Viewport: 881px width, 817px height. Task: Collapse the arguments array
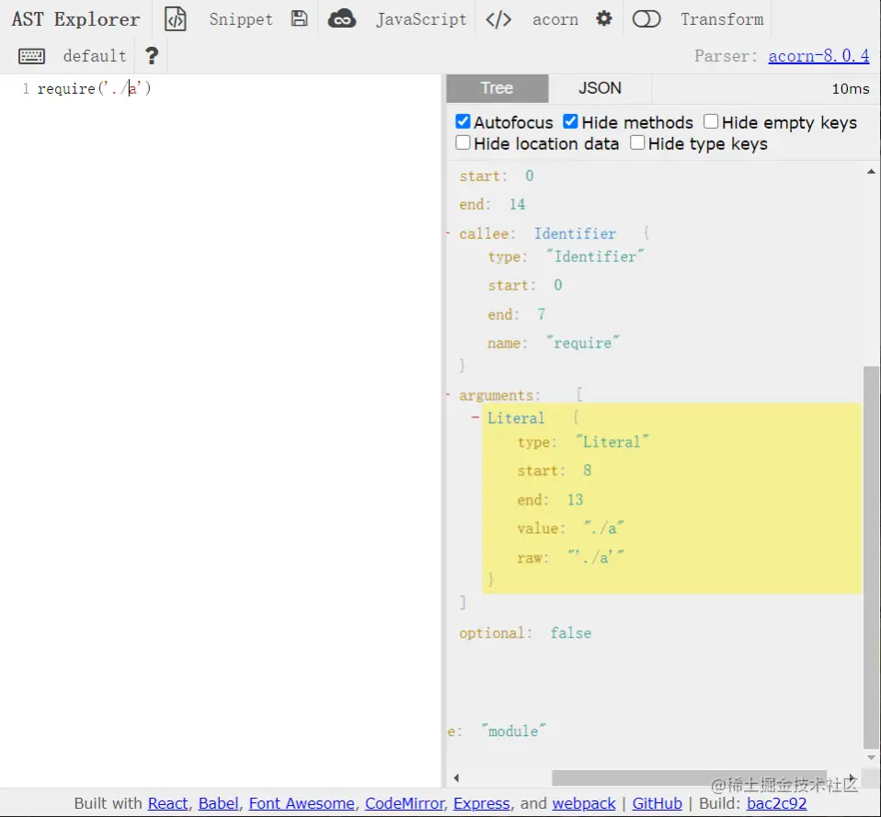click(449, 395)
